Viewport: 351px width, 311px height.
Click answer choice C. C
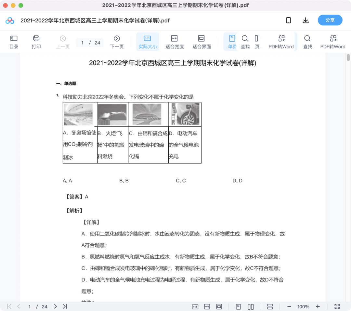coord(181,180)
